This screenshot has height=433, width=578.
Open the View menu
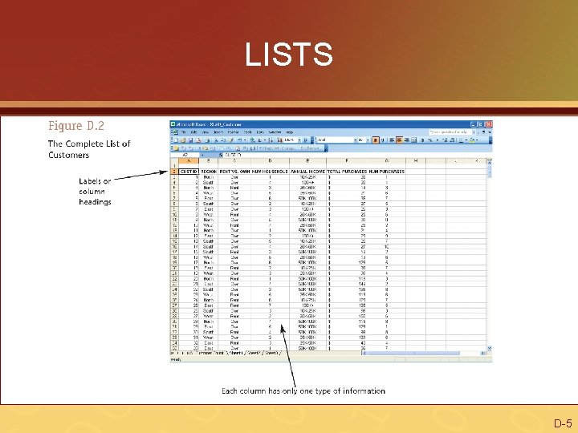point(206,132)
